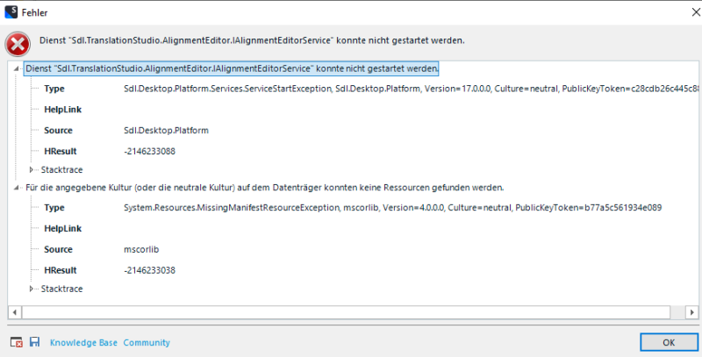
Task: Collapse the ServiceStartException error node
Action: coord(16,69)
